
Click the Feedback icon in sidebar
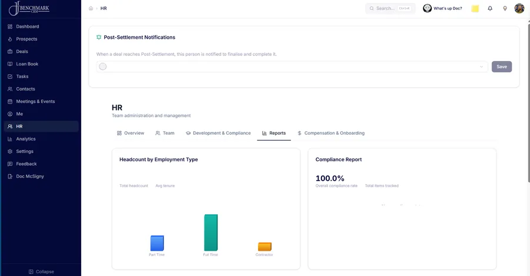pyautogui.click(x=10, y=164)
